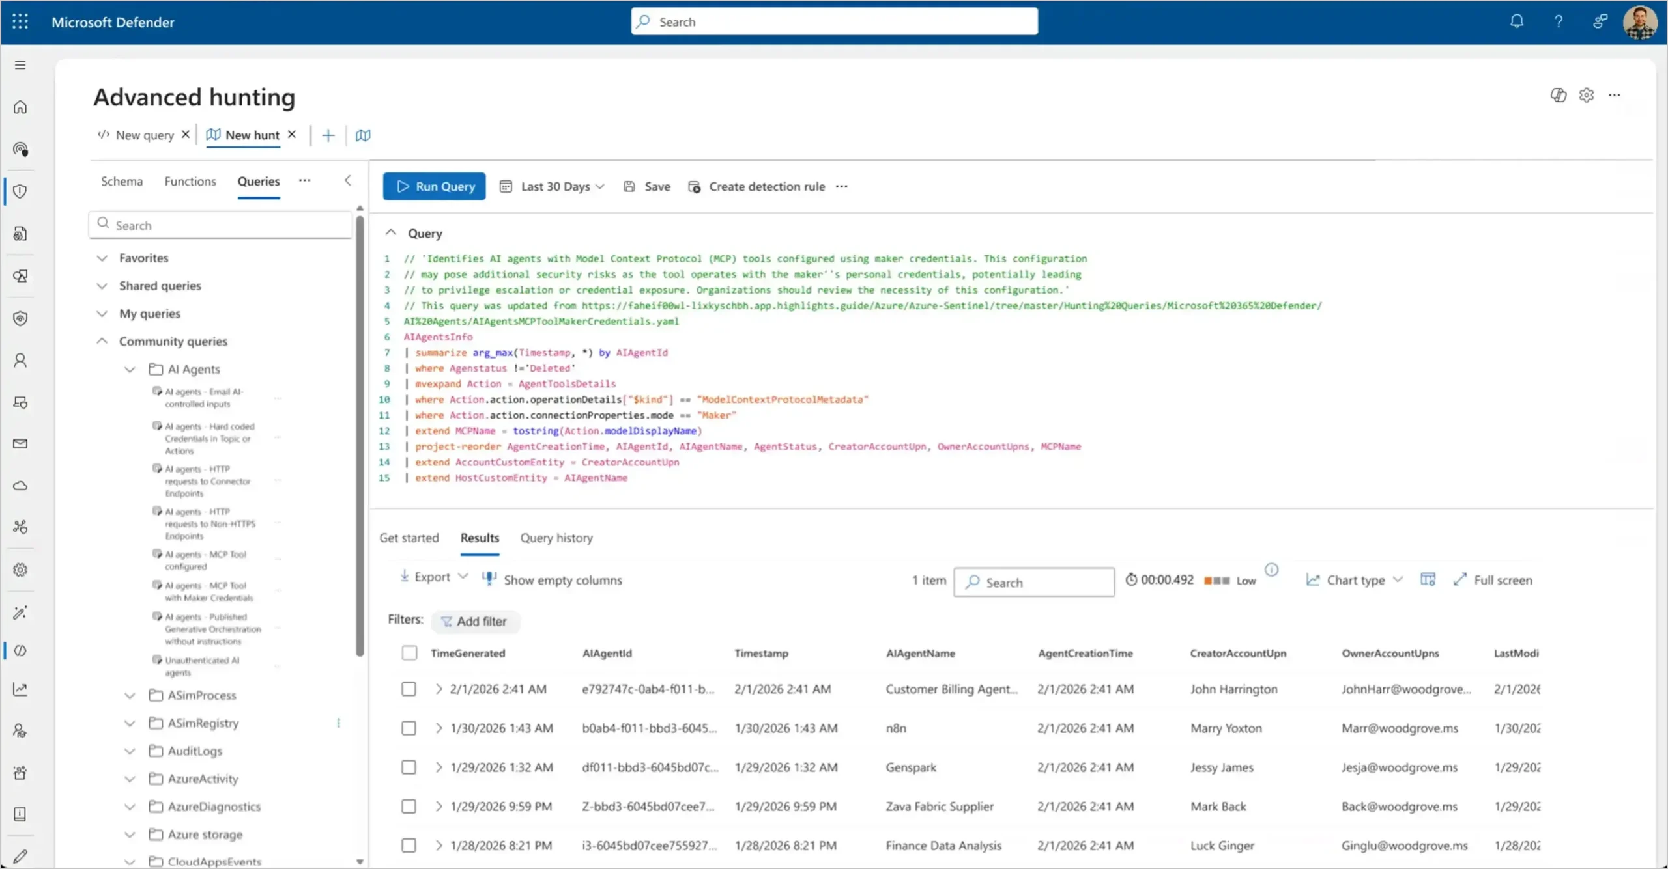
Task: Open the side panel tabs overflow ellipsis
Action: click(304, 180)
